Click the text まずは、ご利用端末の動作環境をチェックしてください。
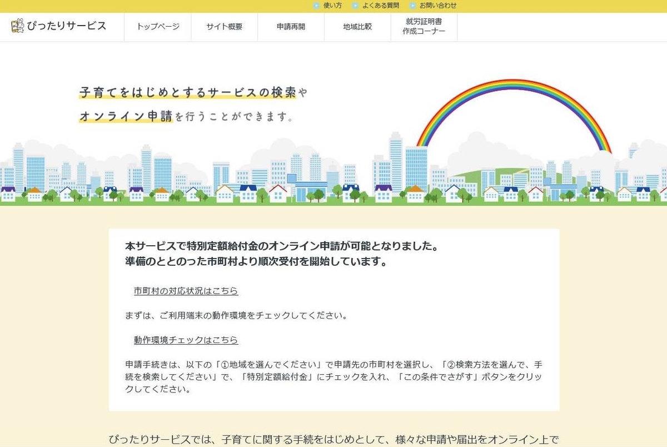 coord(236,315)
